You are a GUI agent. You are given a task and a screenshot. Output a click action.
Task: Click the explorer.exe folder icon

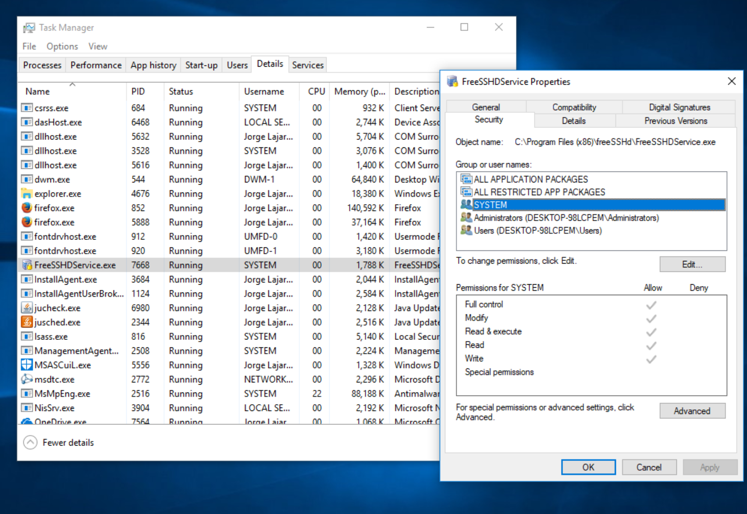(x=27, y=193)
